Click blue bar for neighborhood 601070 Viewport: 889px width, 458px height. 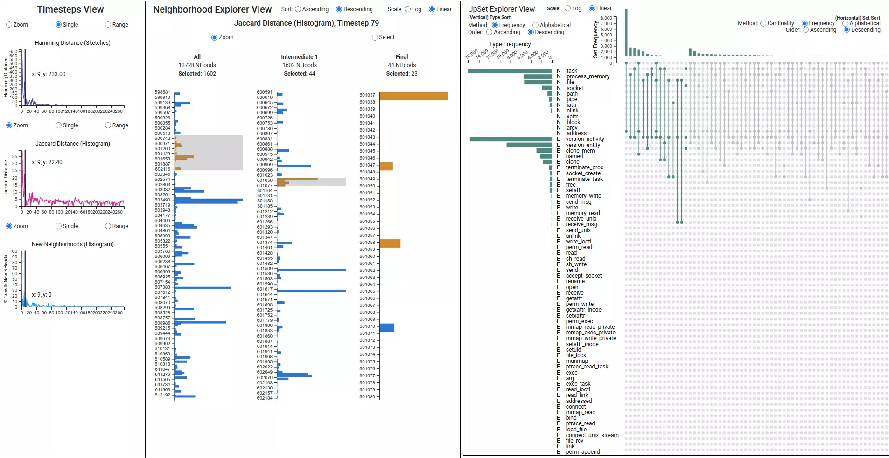(x=386, y=327)
